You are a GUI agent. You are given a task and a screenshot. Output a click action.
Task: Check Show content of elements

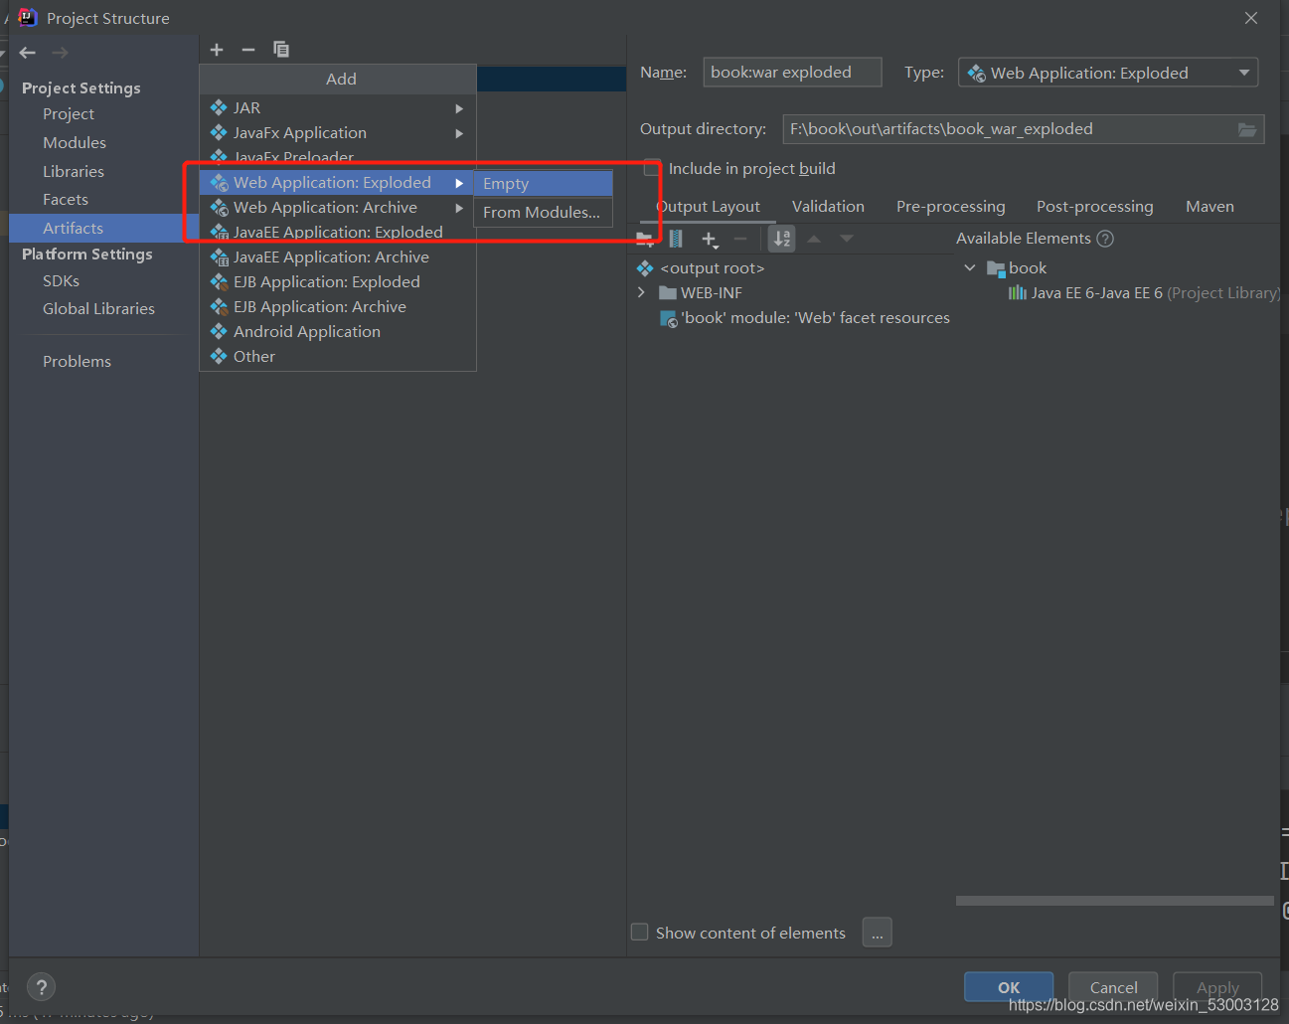(x=640, y=932)
